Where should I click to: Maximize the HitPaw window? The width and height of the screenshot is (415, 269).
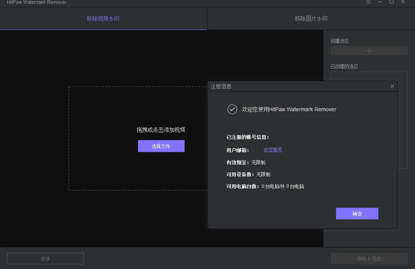point(391,2)
